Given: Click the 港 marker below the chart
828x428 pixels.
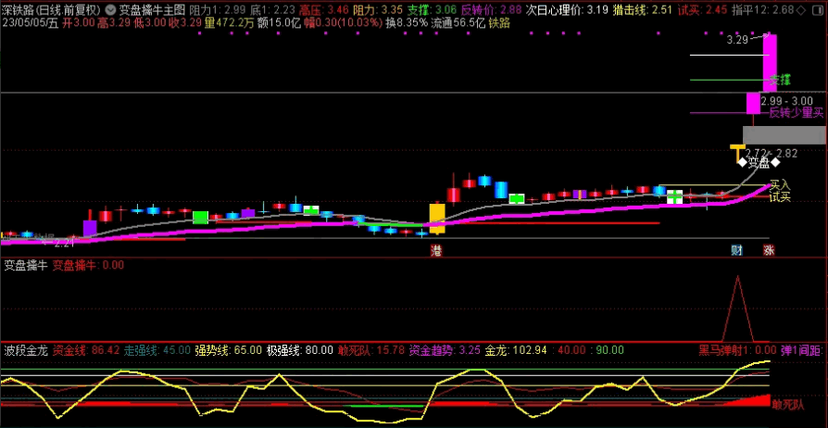Looking at the screenshot, I should click(x=436, y=250).
